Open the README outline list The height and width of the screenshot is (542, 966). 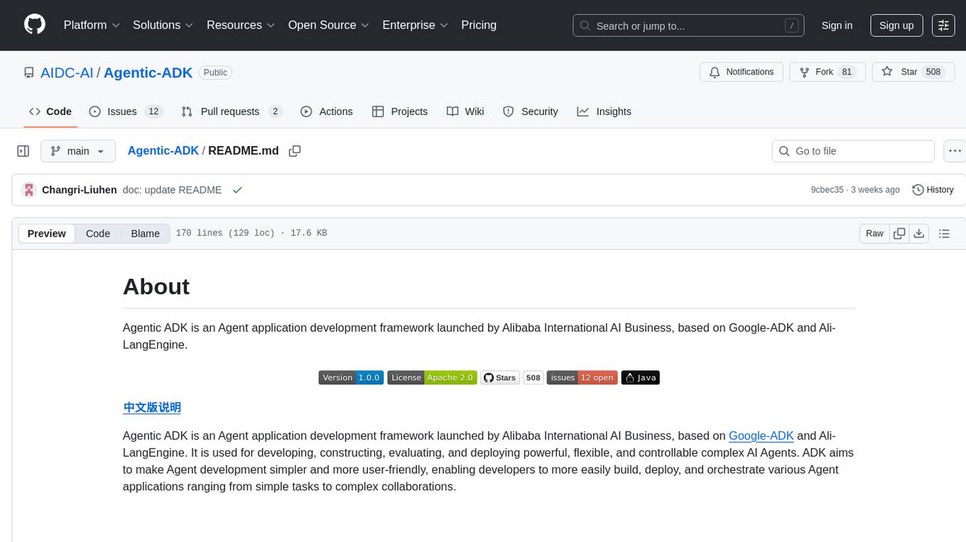(x=944, y=233)
